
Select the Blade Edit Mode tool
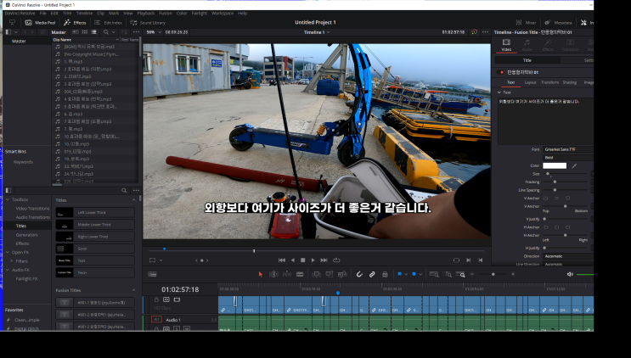(x=300, y=274)
